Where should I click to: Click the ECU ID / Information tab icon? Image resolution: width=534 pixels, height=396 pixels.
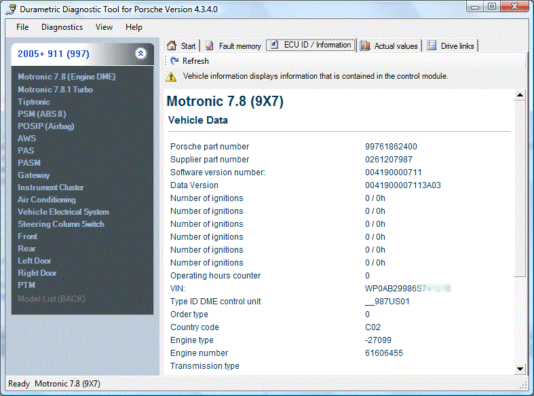point(275,45)
